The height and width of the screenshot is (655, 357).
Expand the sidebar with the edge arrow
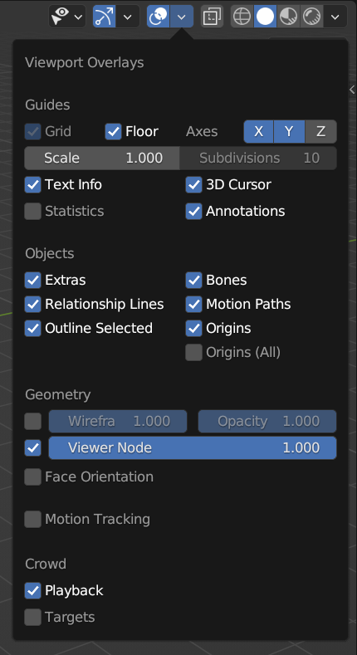pyautogui.click(x=352, y=89)
